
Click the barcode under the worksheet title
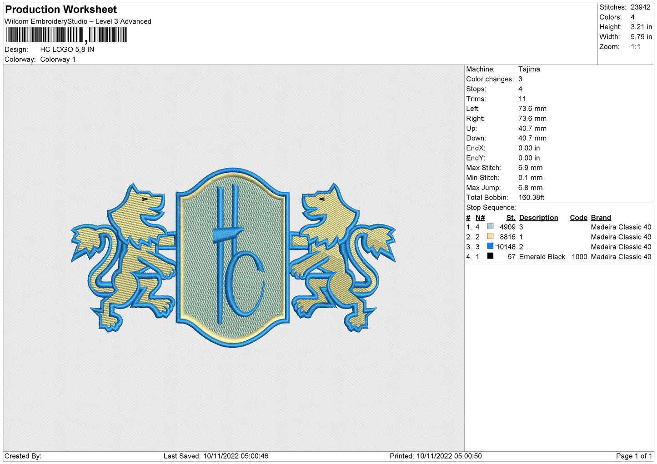(x=66, y=35)
